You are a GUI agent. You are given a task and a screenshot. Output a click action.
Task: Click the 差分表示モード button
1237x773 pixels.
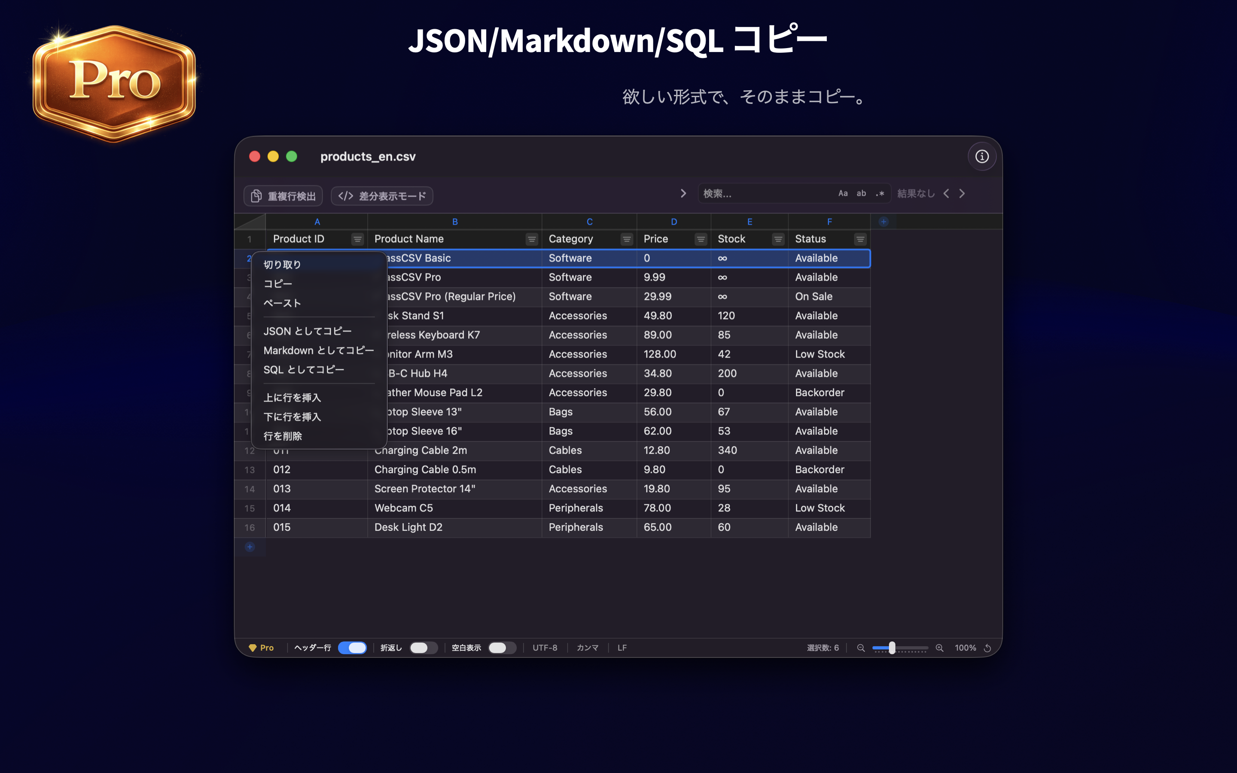382,196
